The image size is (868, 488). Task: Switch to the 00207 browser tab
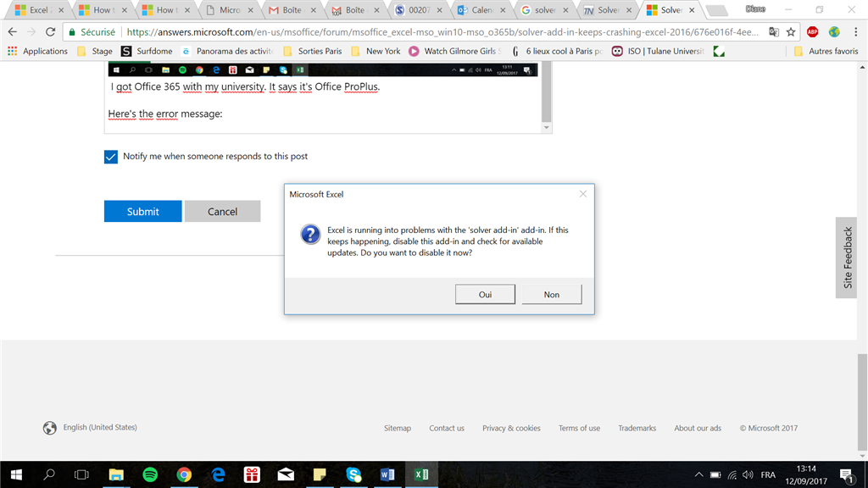click(417, 10)
